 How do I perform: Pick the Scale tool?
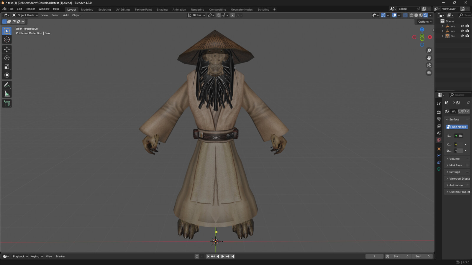[x=7, y=67]
